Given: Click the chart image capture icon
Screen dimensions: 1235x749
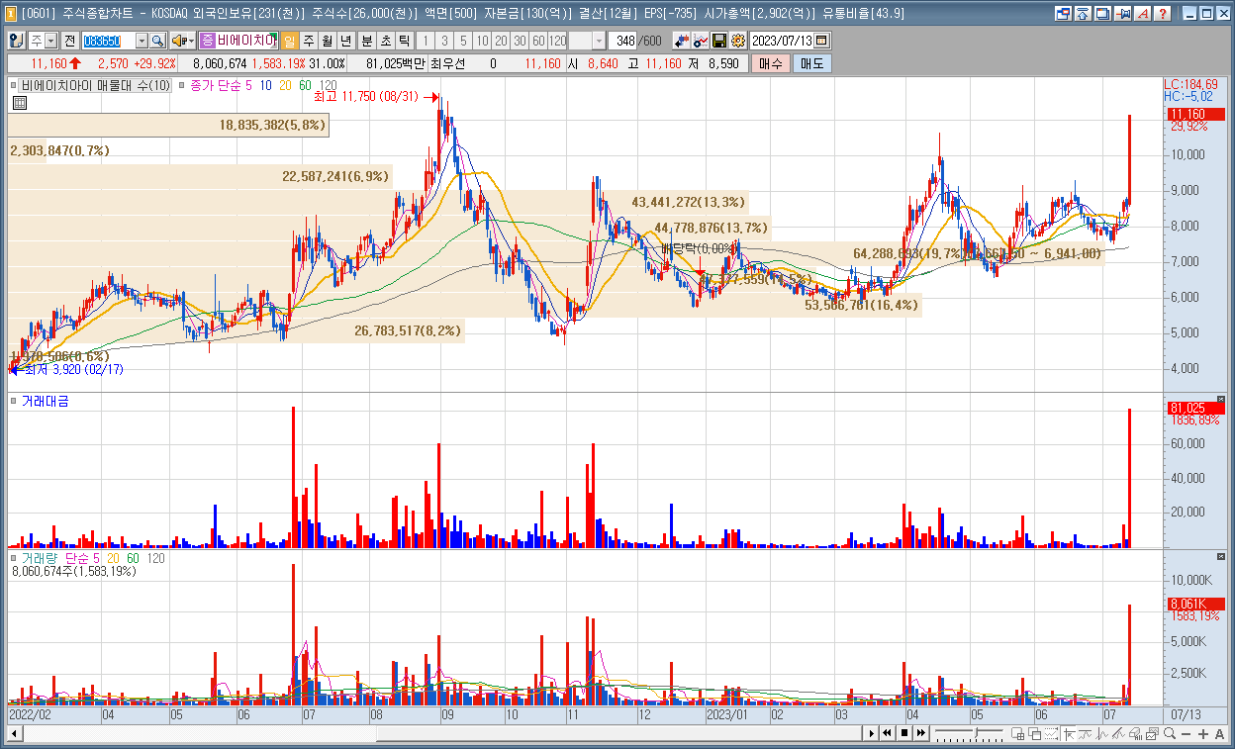Looking at the screenshot, I should point(1151,733).
